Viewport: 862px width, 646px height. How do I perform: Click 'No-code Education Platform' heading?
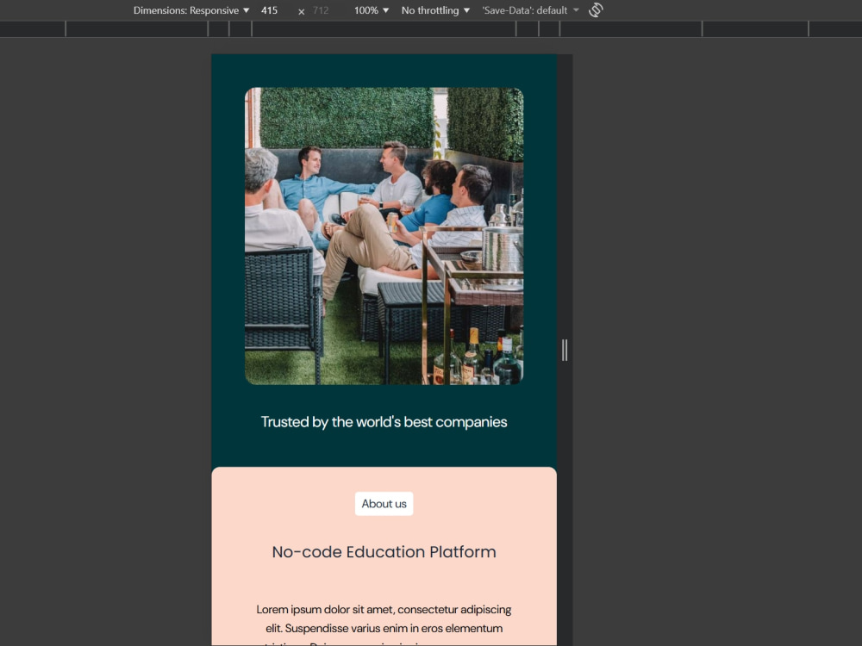[384, 551]
